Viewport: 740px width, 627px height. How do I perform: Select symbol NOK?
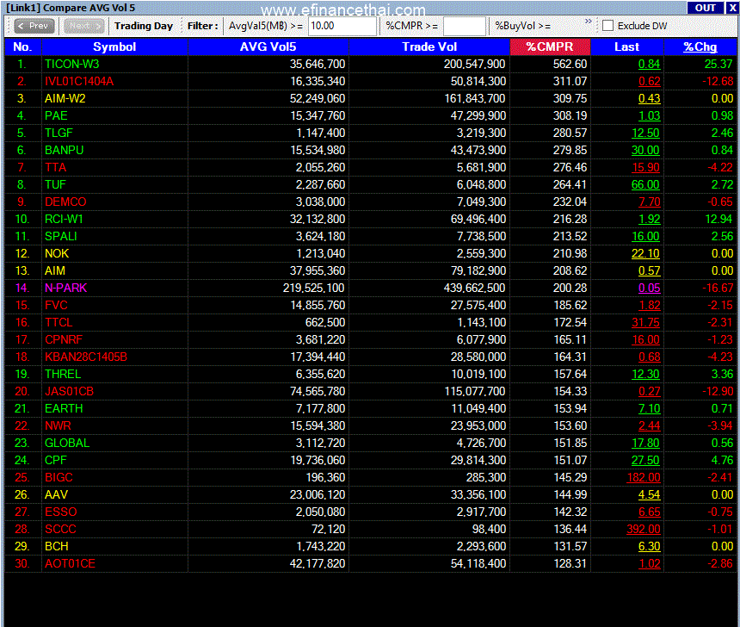(x=57, y=254)
